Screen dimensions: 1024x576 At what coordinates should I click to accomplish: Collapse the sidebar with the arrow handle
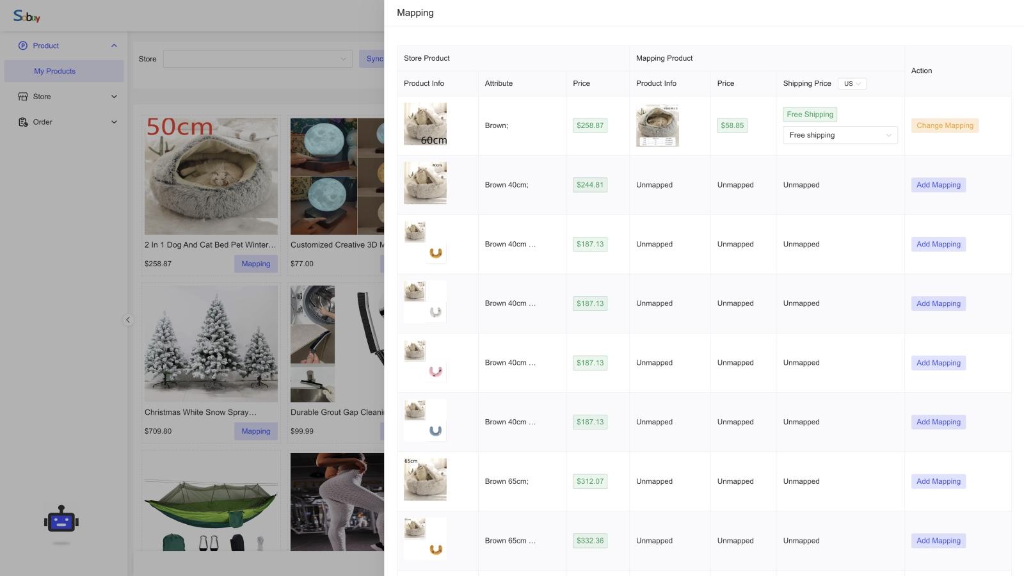[x=128, y=320]
